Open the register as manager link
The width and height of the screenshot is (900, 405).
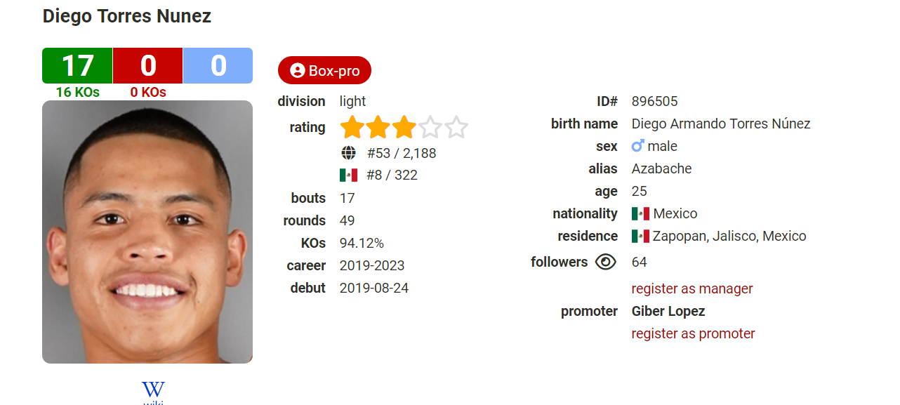tap(692, 288)
